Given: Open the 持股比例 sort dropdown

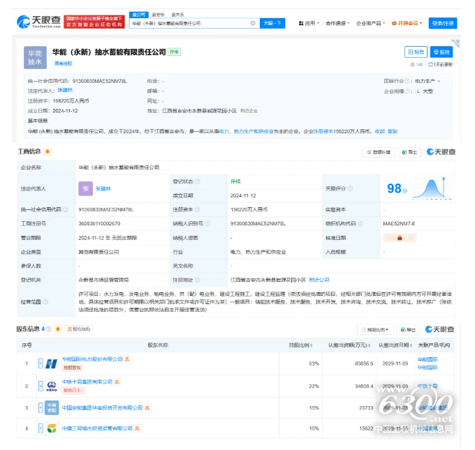Looking at the screenshot, I should [374, 329].
